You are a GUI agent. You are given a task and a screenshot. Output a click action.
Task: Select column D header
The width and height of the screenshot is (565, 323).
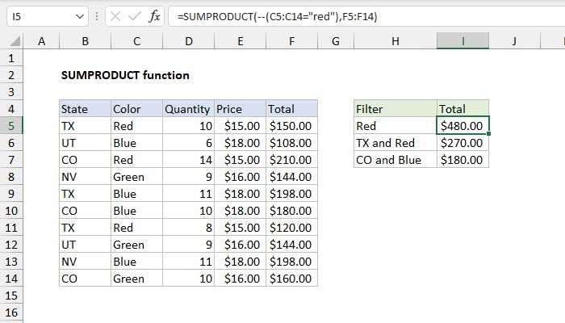[188, 41]
